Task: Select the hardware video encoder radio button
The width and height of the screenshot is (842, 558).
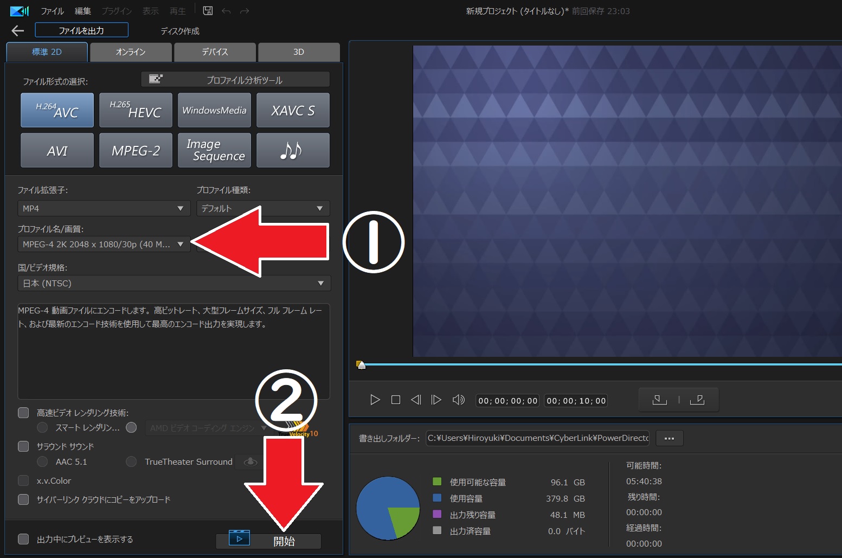Action: (x=131, y=428)
